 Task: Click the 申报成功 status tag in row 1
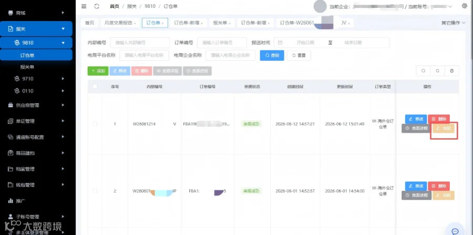[251, 124]
